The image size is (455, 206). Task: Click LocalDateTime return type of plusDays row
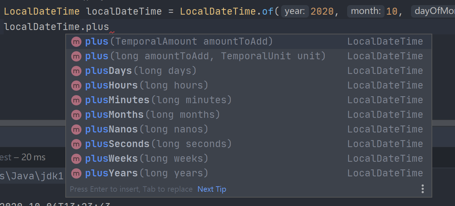[x=385, y=71]
